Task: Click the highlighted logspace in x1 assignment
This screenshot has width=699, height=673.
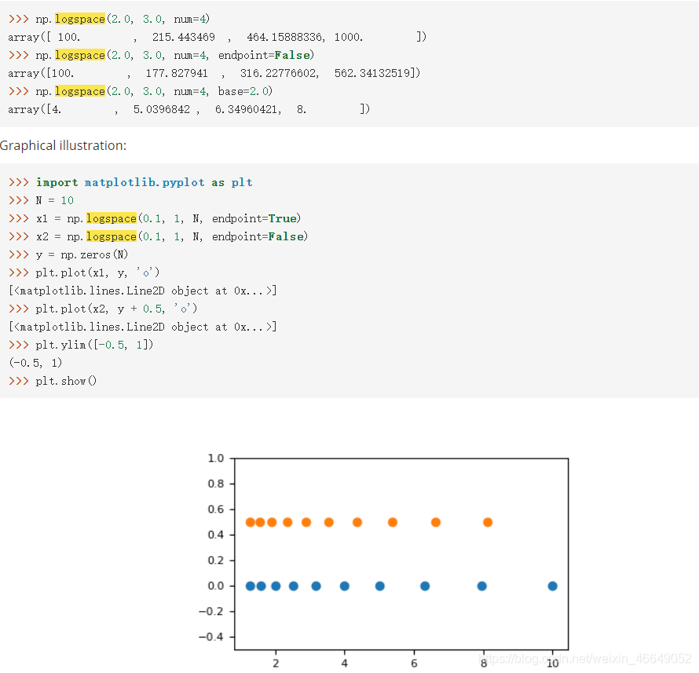Action: tap(111, 218)
